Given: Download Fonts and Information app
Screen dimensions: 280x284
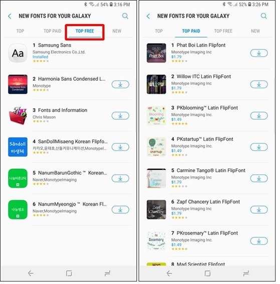Looking at the screenshot, I should coord(120,116).
